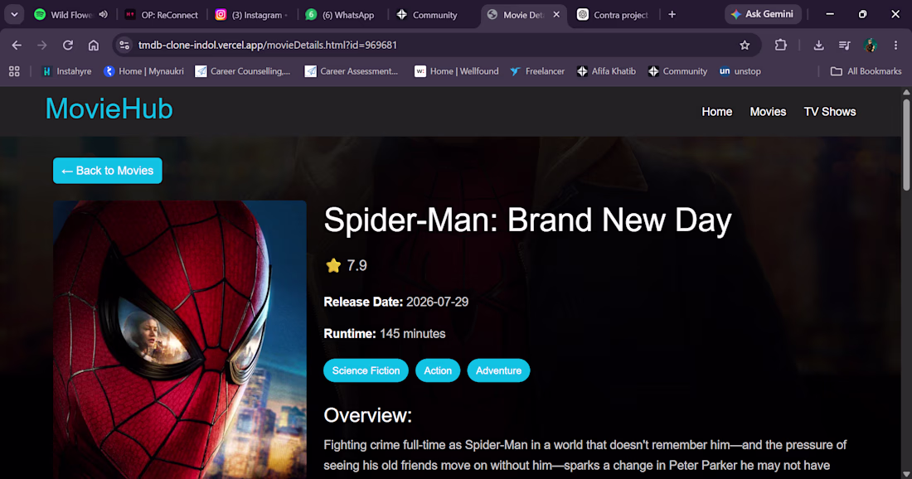Open TV Shows in MovieHub navigation

(829, 112)
